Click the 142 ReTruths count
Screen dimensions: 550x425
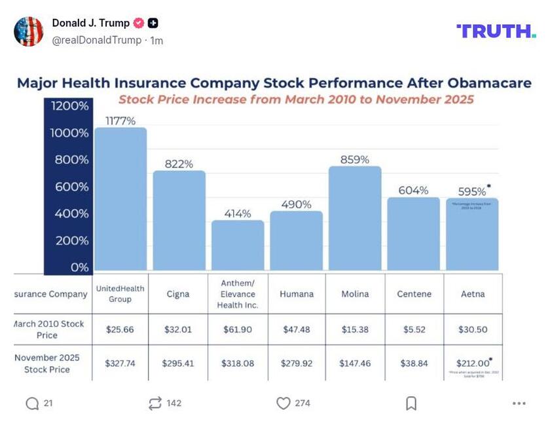(x=174, y=403)
